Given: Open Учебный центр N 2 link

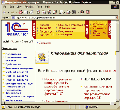Looking at the screenshot, I should point(17,76).
